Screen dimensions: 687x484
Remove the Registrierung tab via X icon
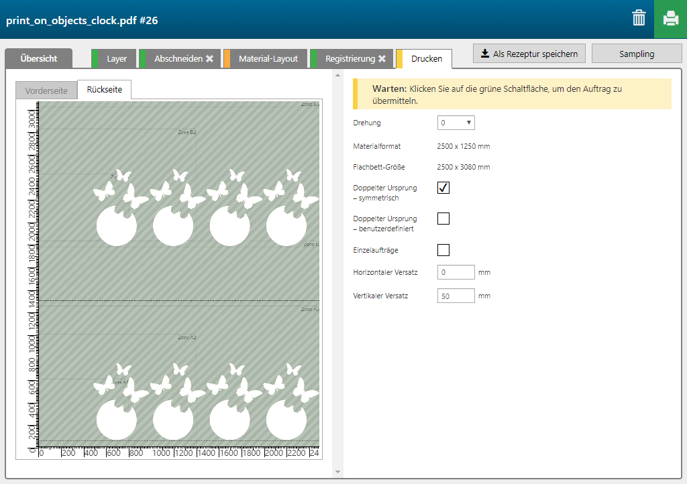pyautogui.click(x=382, y=59)
